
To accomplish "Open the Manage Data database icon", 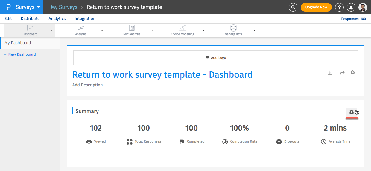I will (233, 28).
